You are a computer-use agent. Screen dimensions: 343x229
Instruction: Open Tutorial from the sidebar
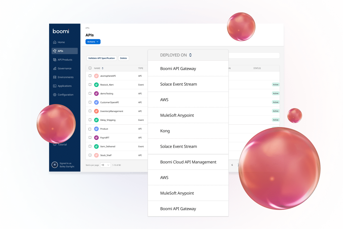coord(62,145)
